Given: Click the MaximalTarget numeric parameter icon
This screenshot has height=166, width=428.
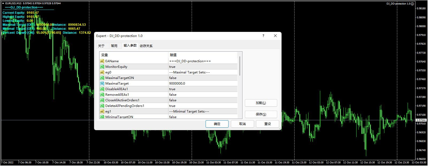Looking at the screenshot, I should pos(102,84).
